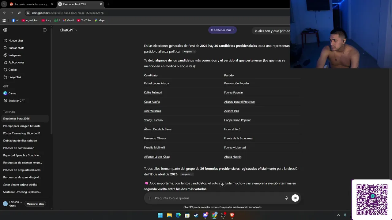Click the Ahora Nación link
This screenshot has width=392, height=220.
click(x=233, y=157)
